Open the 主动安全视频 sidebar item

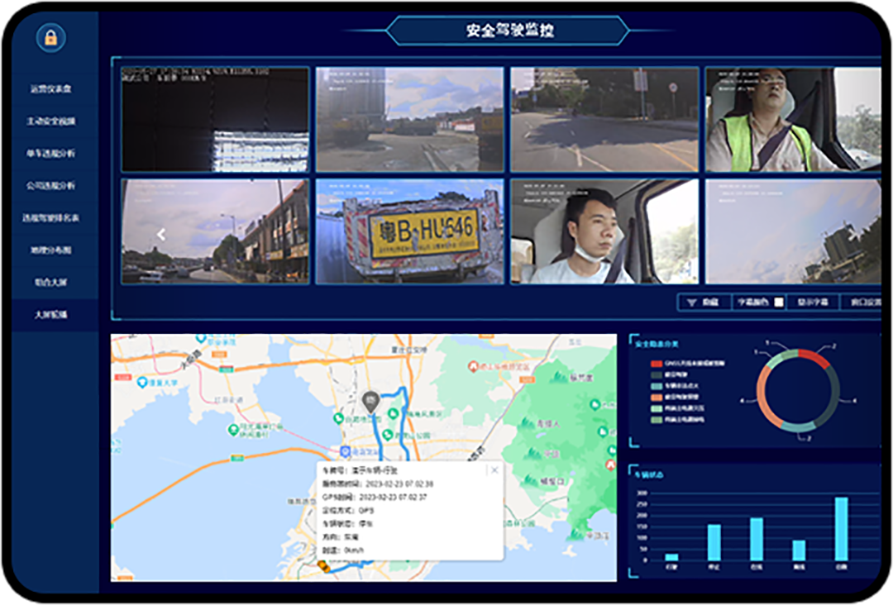pyautogui.click(x=50, y=121)
